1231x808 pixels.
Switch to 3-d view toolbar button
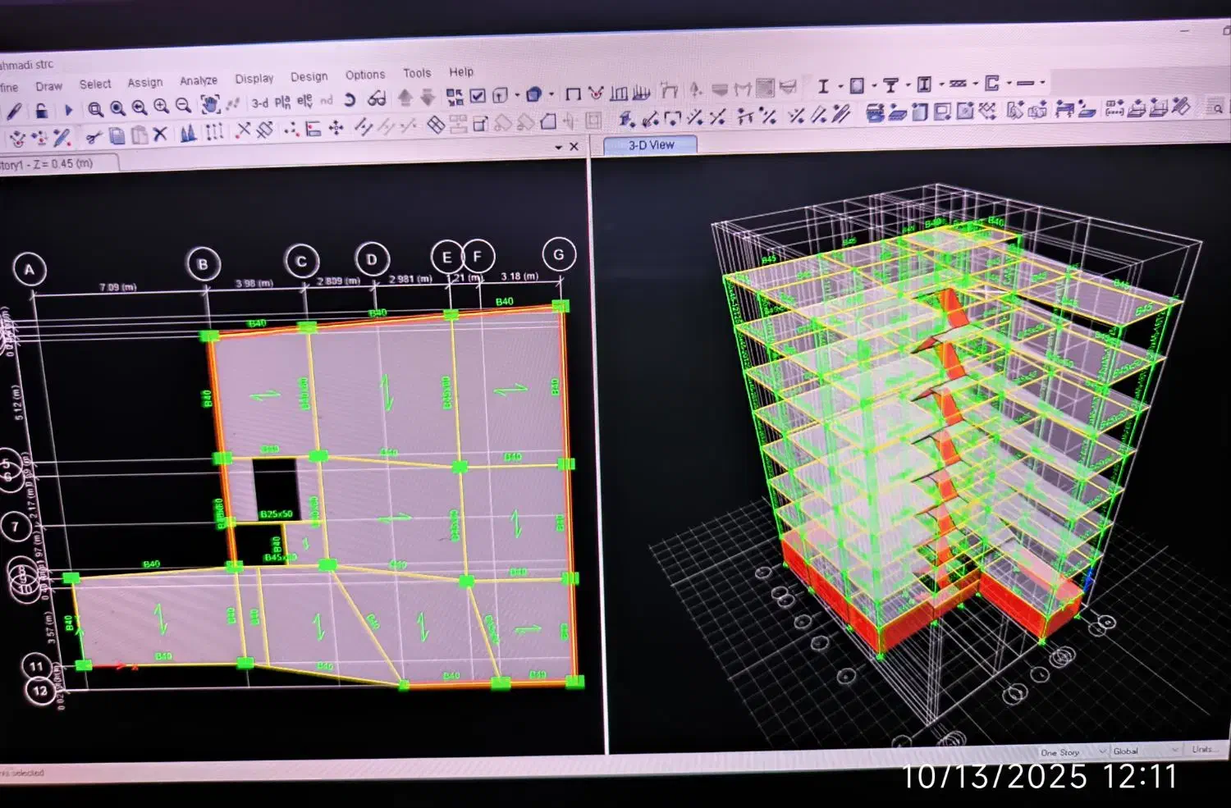click(x=259, y=103)
